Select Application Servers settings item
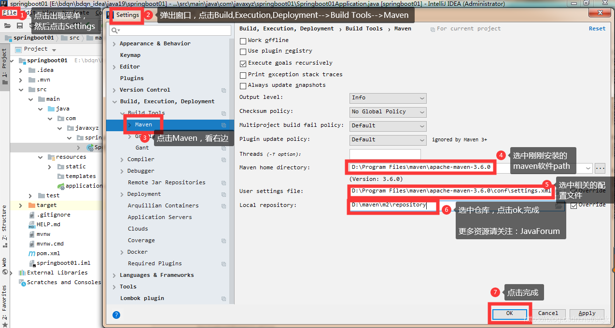 (x=160, y=218)
